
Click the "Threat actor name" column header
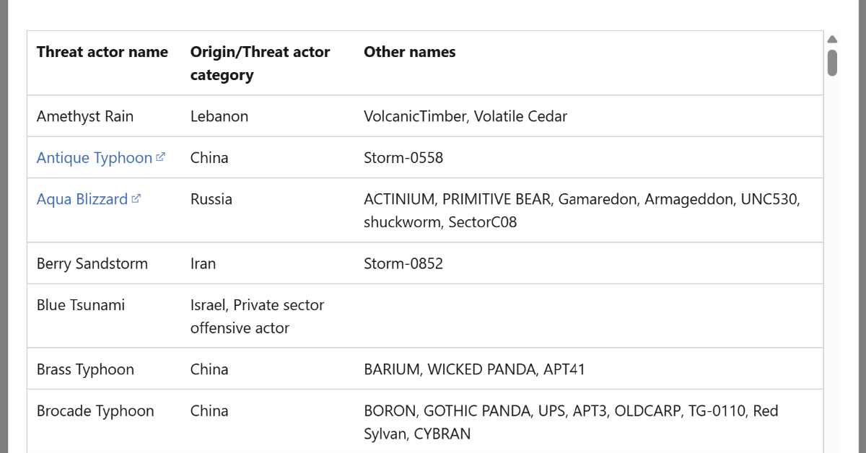(x=102, y=52)
